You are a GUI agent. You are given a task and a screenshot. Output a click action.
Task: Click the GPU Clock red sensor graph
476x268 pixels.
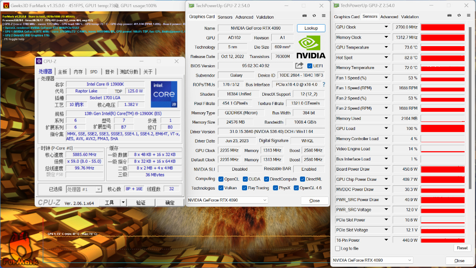point(443,27)
